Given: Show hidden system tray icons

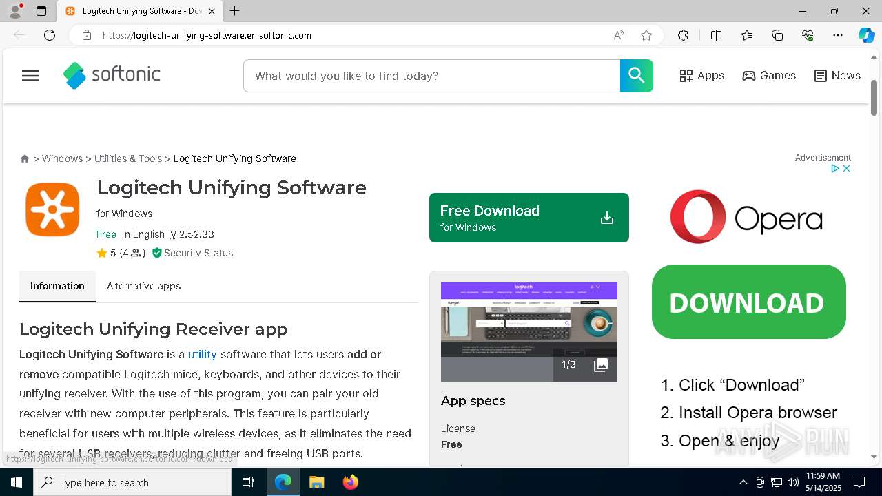Looking at the screenshot, I should point(743,482).
